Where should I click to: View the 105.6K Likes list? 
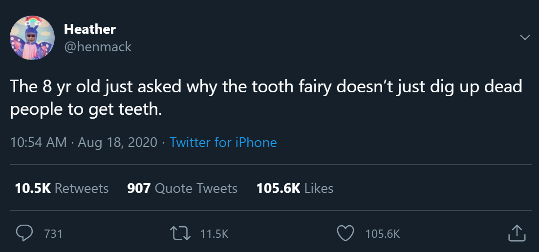click(x=295, y=188)
